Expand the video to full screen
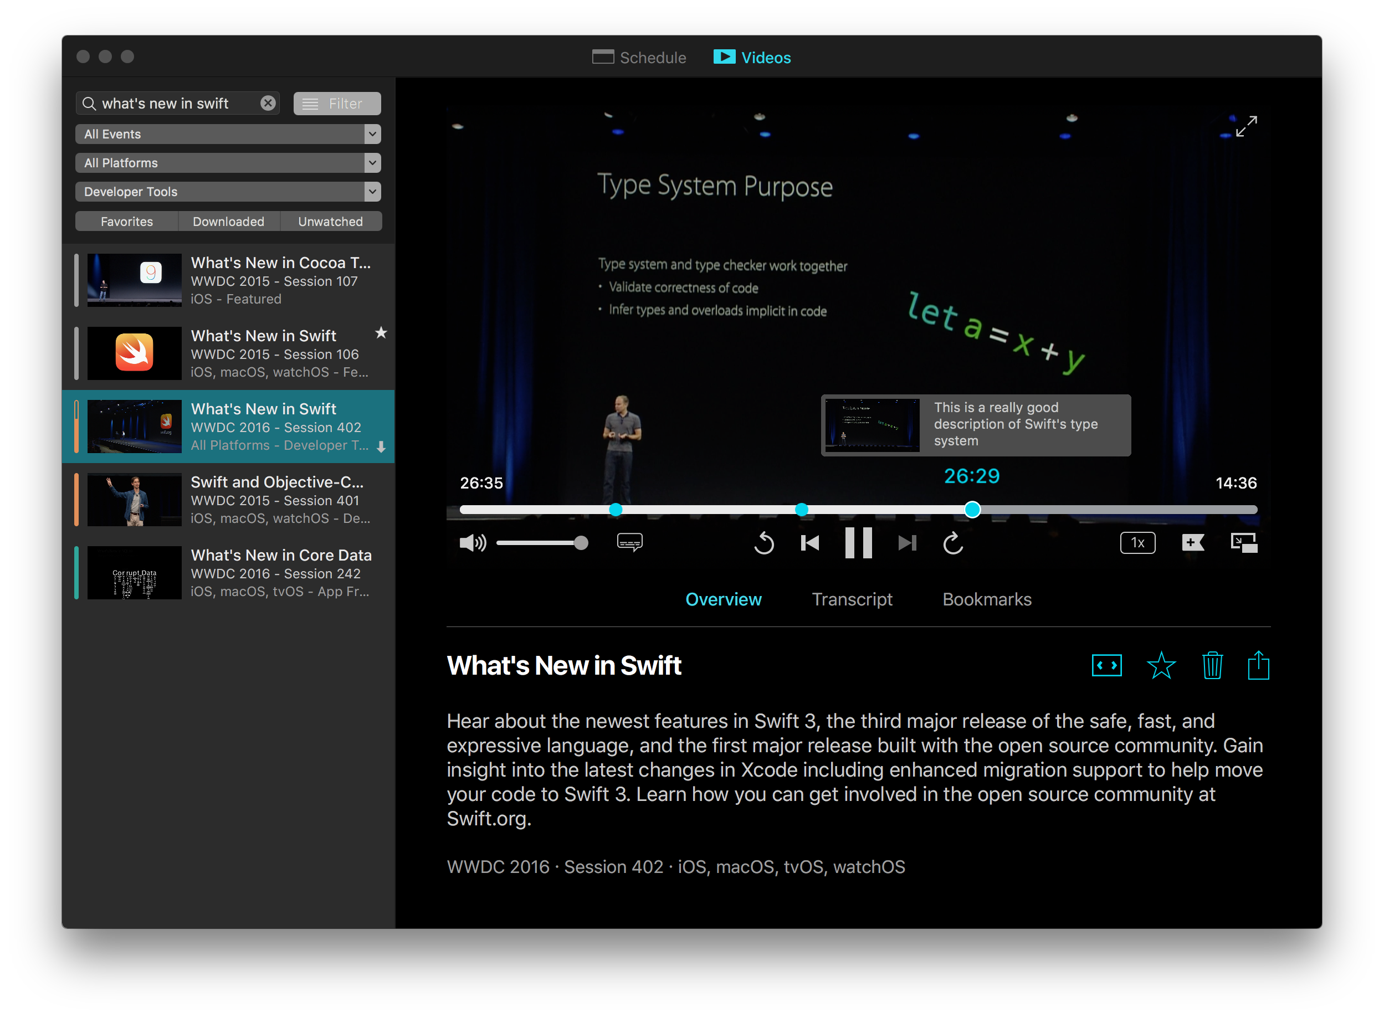This screenshot has width=1384, height=1017. point(1246,126)
